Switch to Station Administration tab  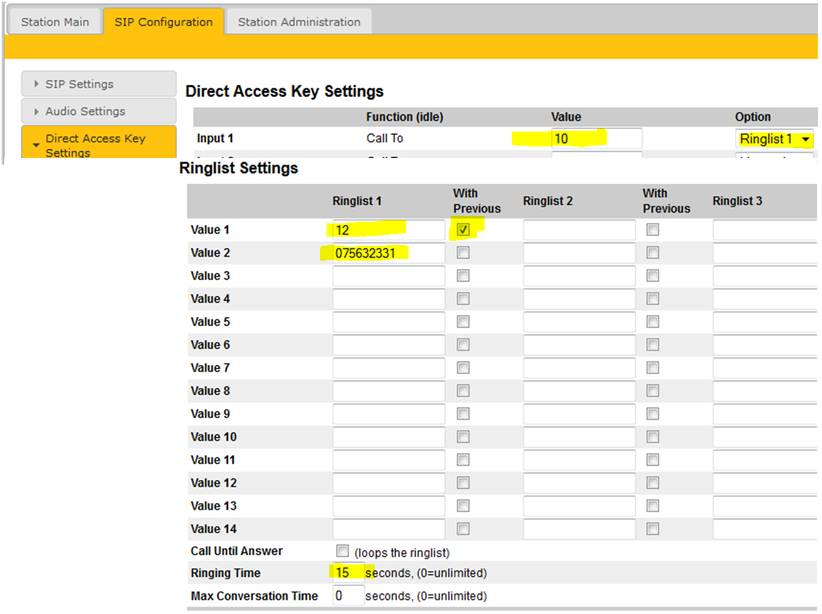pos(299,22)
